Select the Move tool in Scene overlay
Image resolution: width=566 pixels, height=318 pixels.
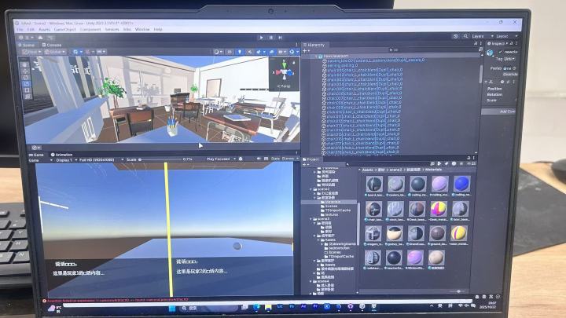click(25, 71)
